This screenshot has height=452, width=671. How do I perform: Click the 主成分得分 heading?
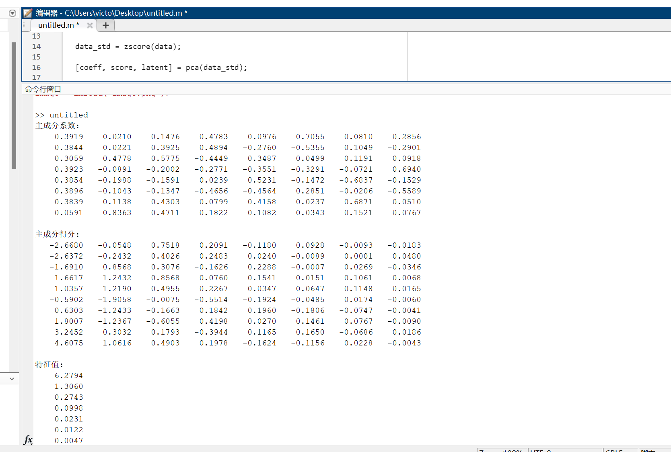click(58, 234)
